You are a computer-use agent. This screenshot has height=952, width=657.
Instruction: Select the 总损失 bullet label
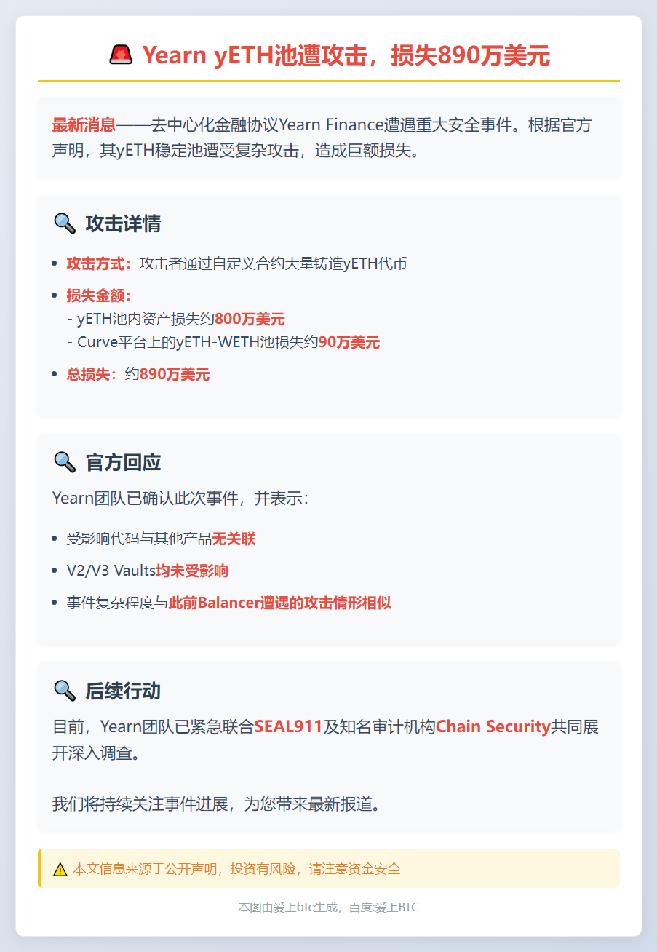point(92,375)
